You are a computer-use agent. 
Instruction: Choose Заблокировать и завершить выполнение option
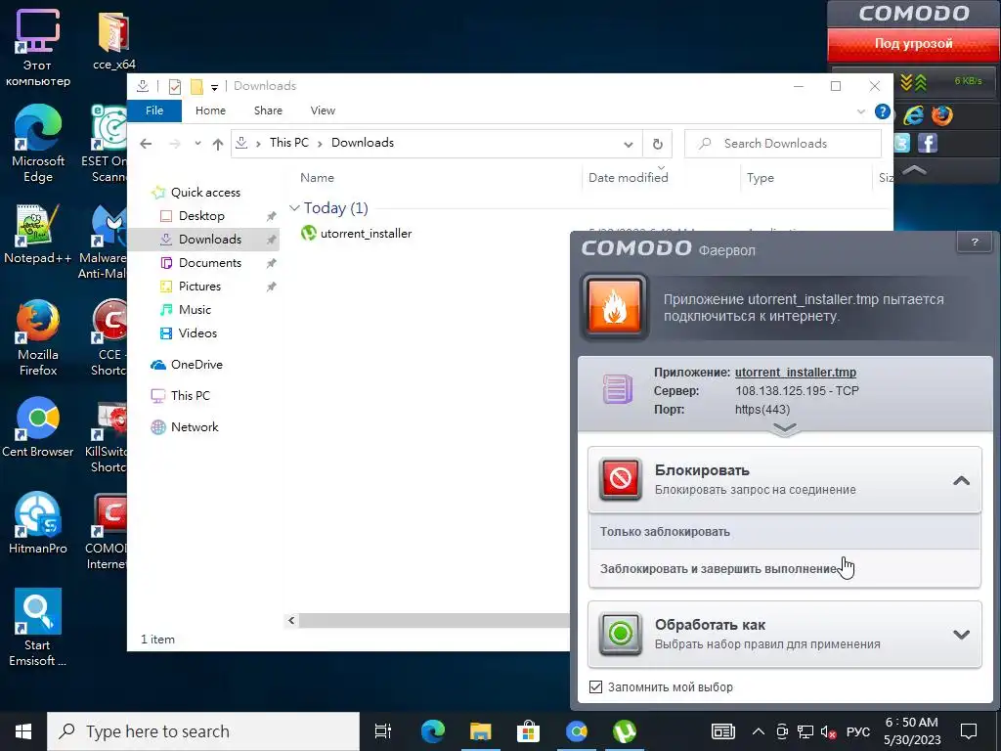point(785,568)
